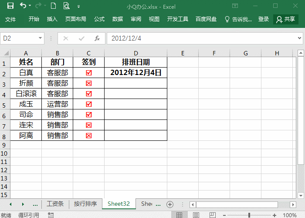Screen dimensions: 305x218
Task: Click the checked box in 成玉 row
Action: [89, 104]
